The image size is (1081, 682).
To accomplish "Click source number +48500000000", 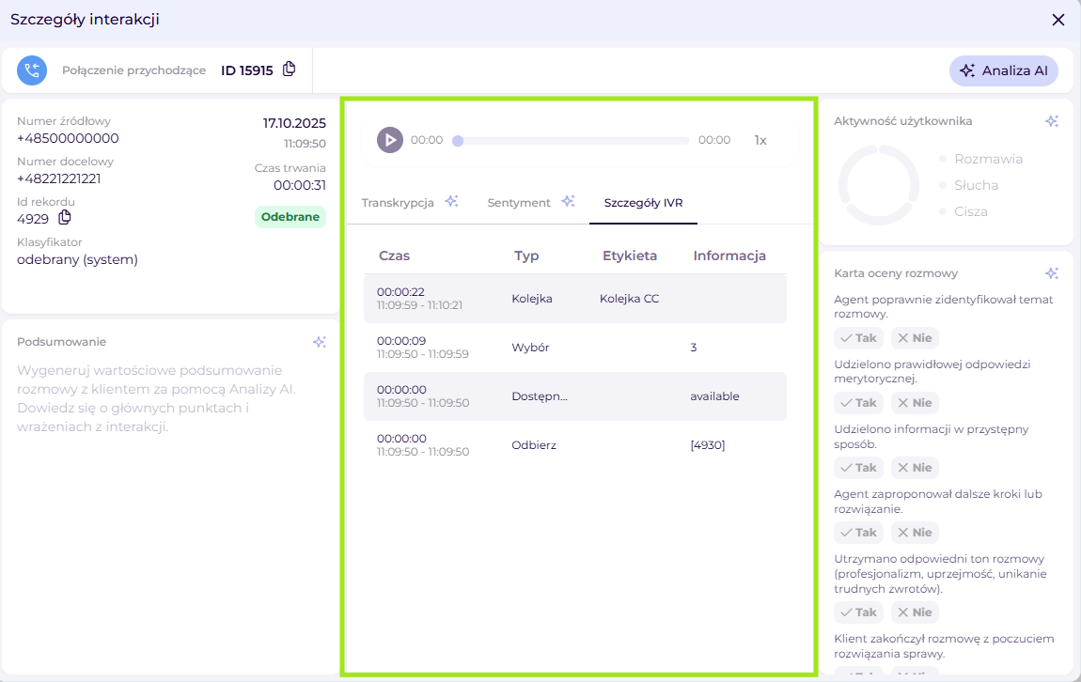I will coord(68,138).
